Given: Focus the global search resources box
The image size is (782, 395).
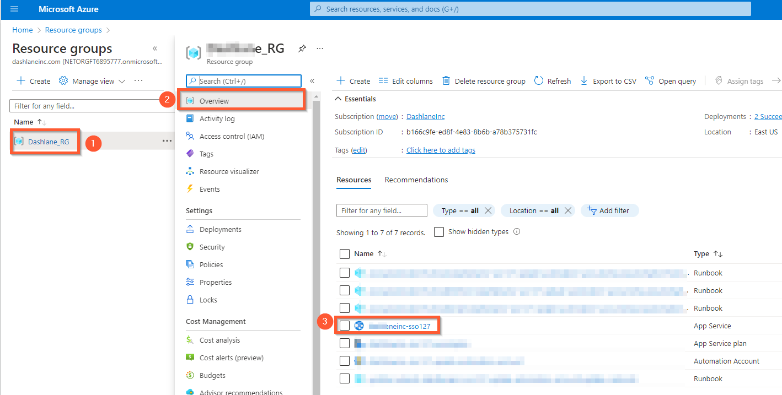Looking at the screenshot, I should [x=530, y=9].
